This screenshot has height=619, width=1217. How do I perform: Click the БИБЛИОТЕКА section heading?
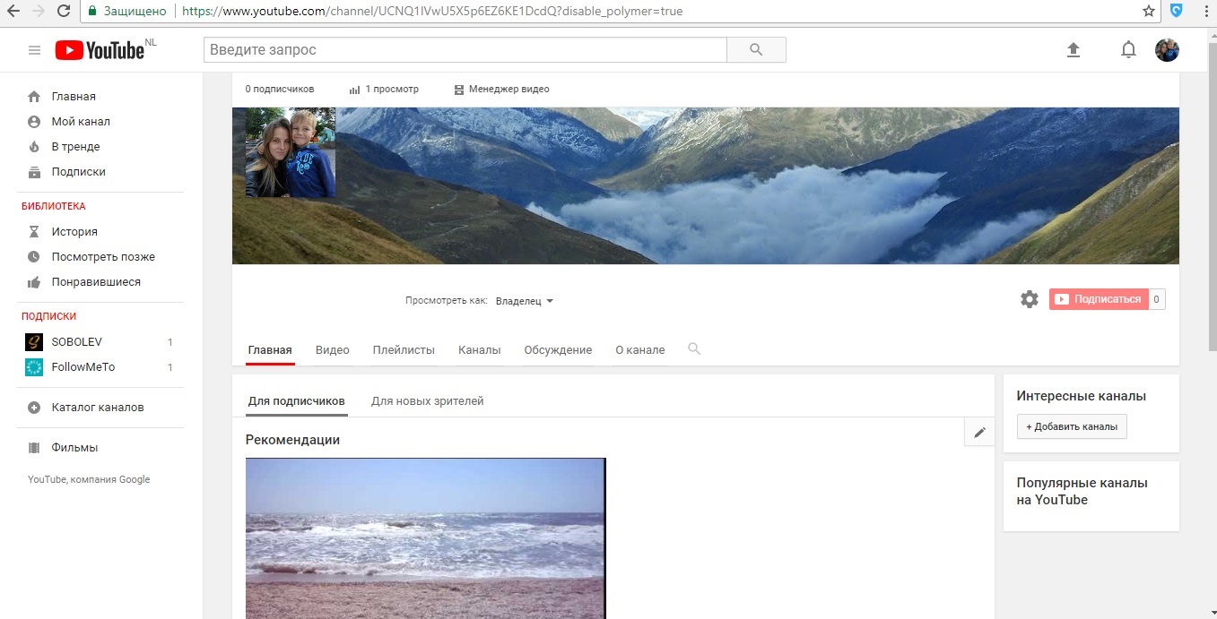54,206
